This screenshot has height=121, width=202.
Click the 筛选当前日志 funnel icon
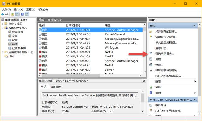point(151,54)
